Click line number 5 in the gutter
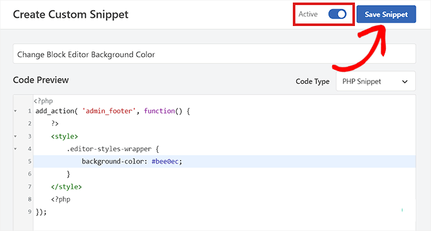 (30, 161)
